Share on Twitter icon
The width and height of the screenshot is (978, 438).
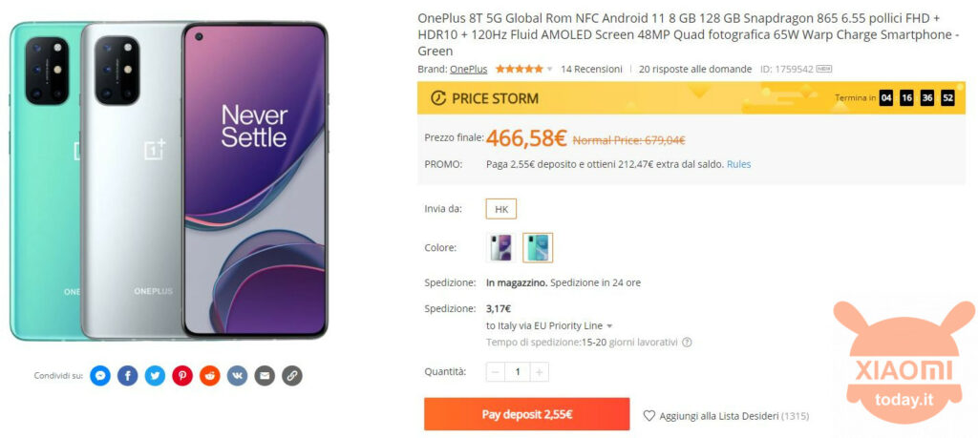[155, 376]
